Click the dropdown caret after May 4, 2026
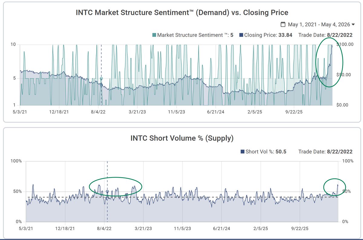Viewport: 363px width, 240px height. click(353, 25)
